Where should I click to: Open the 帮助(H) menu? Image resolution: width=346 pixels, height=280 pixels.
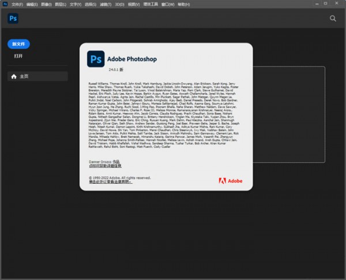(183, 5)
